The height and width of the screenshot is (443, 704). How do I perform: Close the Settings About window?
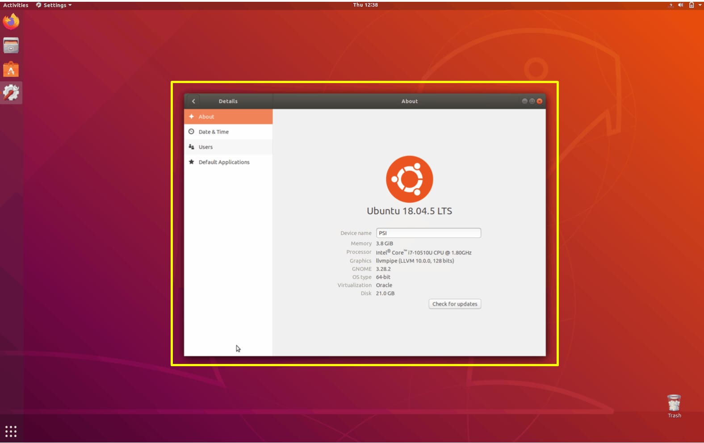[540, 101]
